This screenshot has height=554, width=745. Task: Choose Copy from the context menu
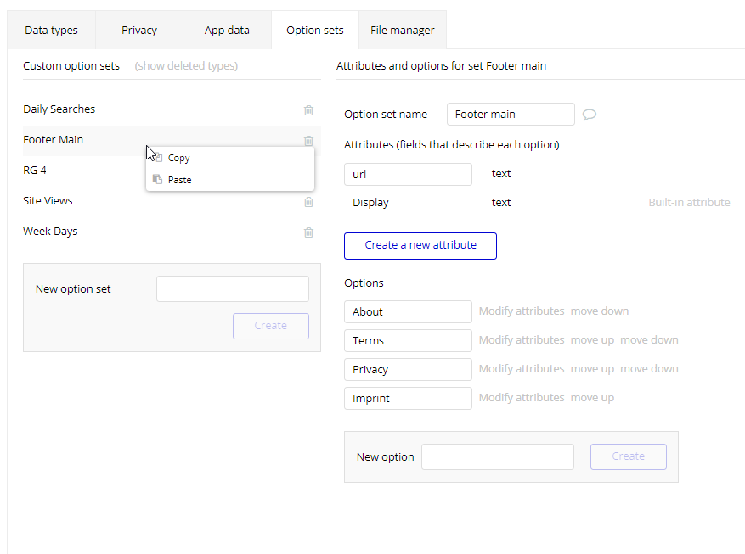pos(179,158)
